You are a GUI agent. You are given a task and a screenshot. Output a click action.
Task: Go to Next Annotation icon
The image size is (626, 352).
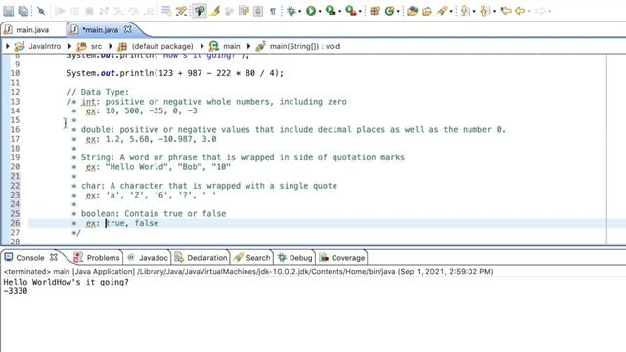[465, 11]
